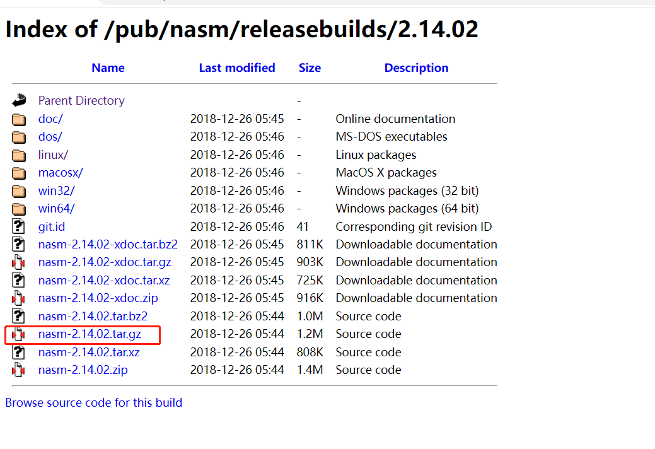Download nasm-2.14.02-xdoc.tar.bz2 link
Viewport: 655px width, 449px height.
click(108, 244)
